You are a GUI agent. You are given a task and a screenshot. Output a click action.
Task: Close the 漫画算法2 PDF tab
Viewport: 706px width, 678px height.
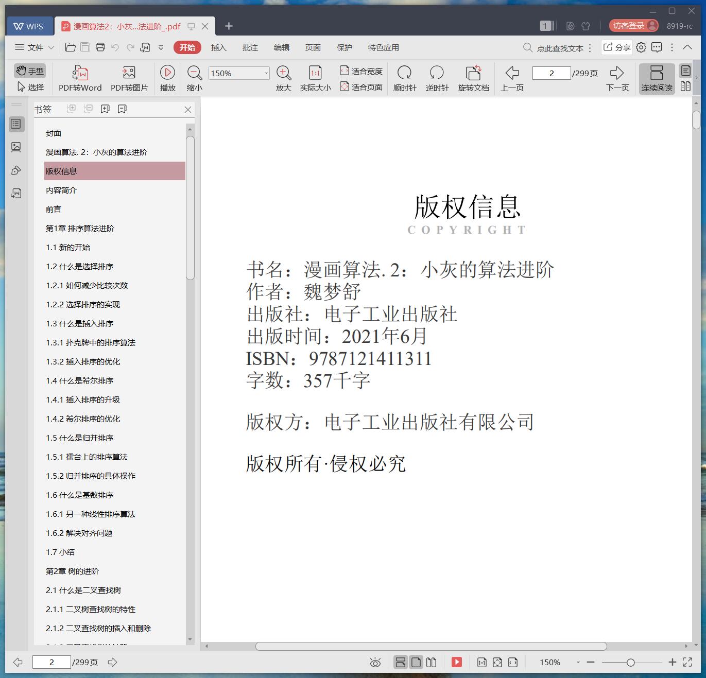[x=205, y=26]
